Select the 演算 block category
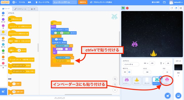This screenshot has height=100, width=184. point(3,51)
